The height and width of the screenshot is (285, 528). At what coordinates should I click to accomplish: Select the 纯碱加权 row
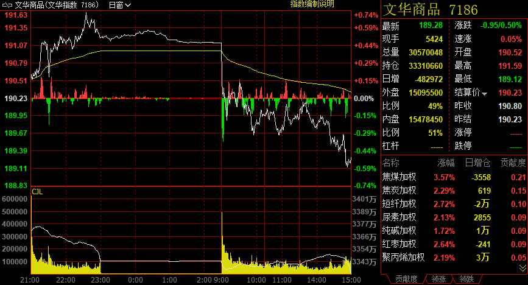pyautogui.click(x=399, y=230)
